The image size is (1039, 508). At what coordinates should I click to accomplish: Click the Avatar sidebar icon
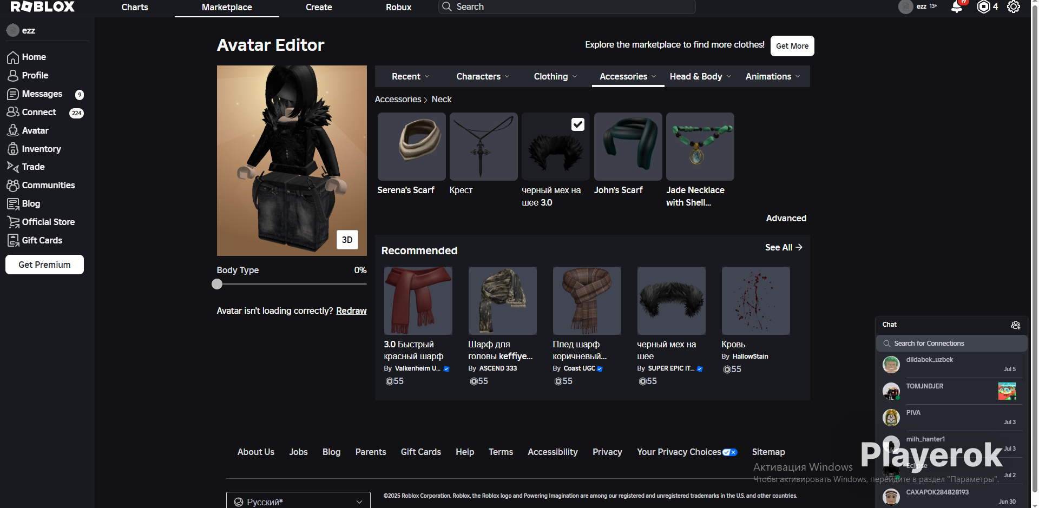pyautogui.click(x=13, y=130)
